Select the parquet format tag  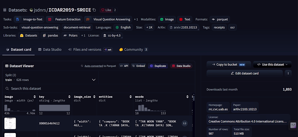pyautogui.click(x=220, y=19)
